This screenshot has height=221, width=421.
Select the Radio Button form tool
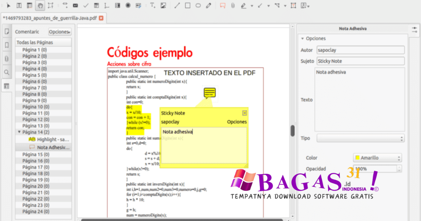point(128,5)
